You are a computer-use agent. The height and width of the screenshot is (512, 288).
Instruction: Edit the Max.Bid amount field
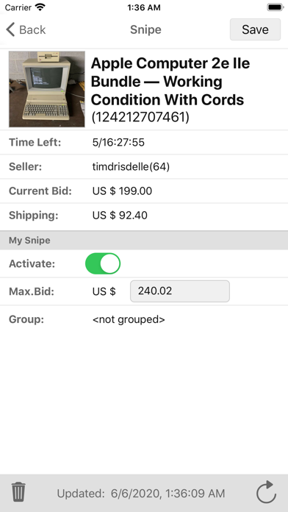coord(180,291)
